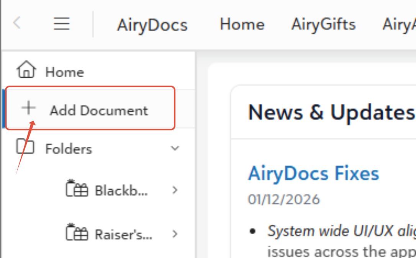Click the date 01/12/2026
The height and width of the screenshot is (258, 416).
284,199
